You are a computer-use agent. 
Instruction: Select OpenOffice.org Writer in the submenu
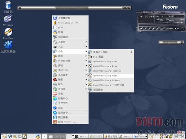(111, 80)
